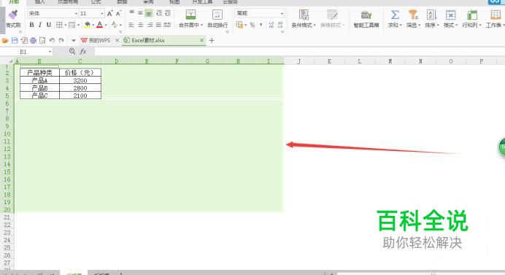
Task: Expand the quick access customize arrow
Action: [x=74, y=41]
